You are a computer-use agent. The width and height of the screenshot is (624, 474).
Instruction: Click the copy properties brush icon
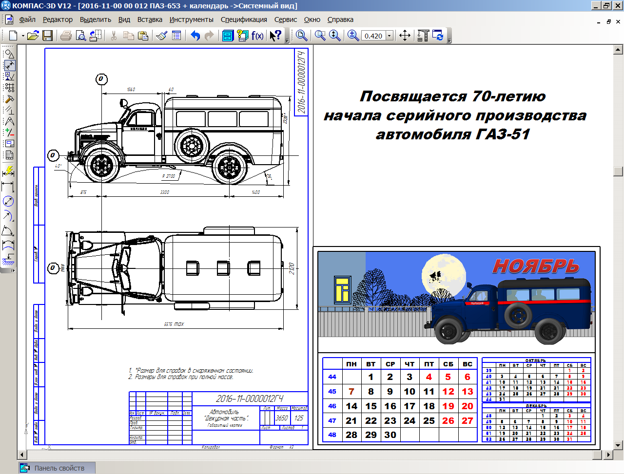tap(162, 36)
